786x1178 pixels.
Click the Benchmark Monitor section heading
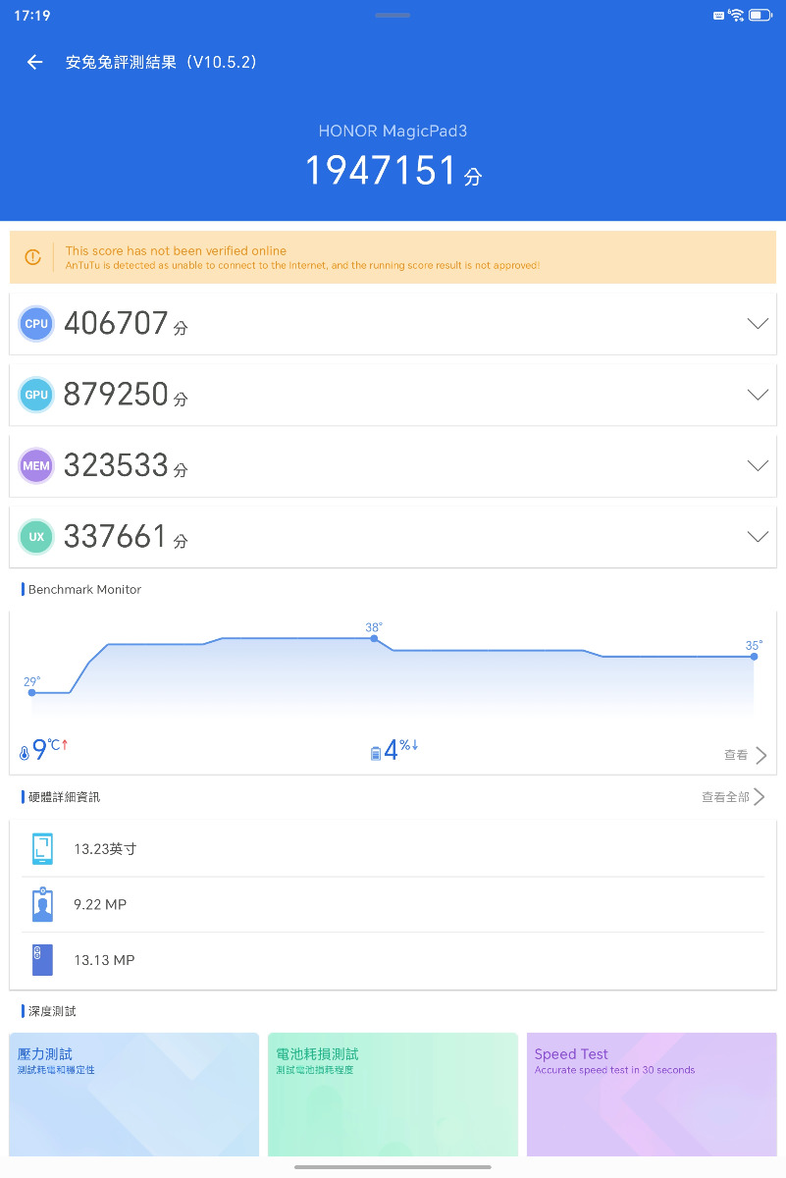tap(84, 590)
